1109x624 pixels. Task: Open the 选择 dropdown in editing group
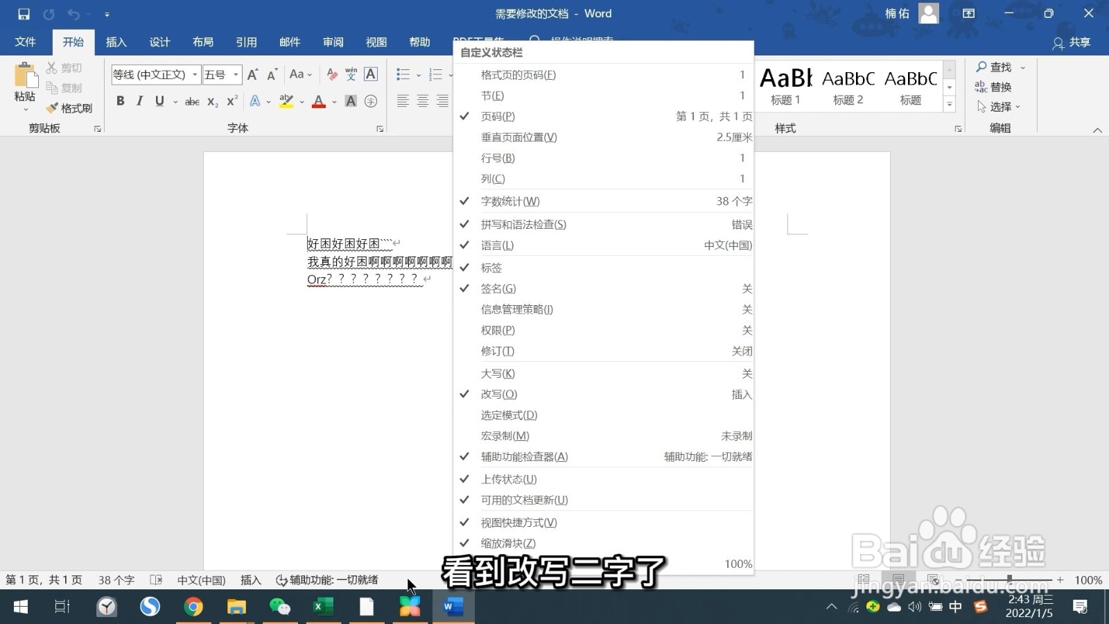pyautogui.click(x=999, y=107)
